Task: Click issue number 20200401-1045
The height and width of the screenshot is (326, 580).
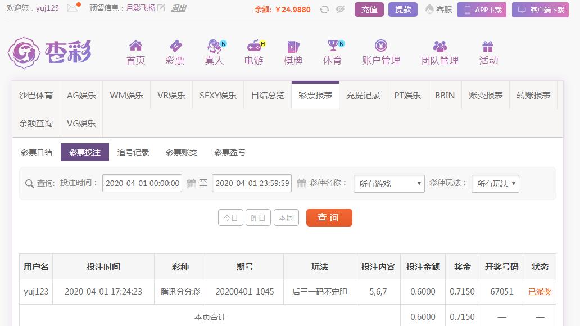Action: coord(245,292)
